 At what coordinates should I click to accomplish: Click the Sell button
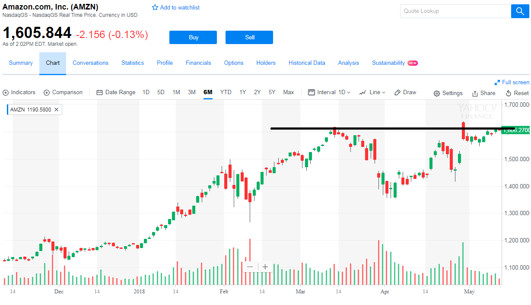pyautogui.click(x=249, y=37)
